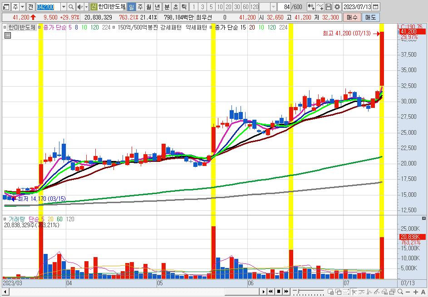Click the vertical line wave icon at bottom
Viewport: 428px width, 297px height.
[x=369, y=292]
